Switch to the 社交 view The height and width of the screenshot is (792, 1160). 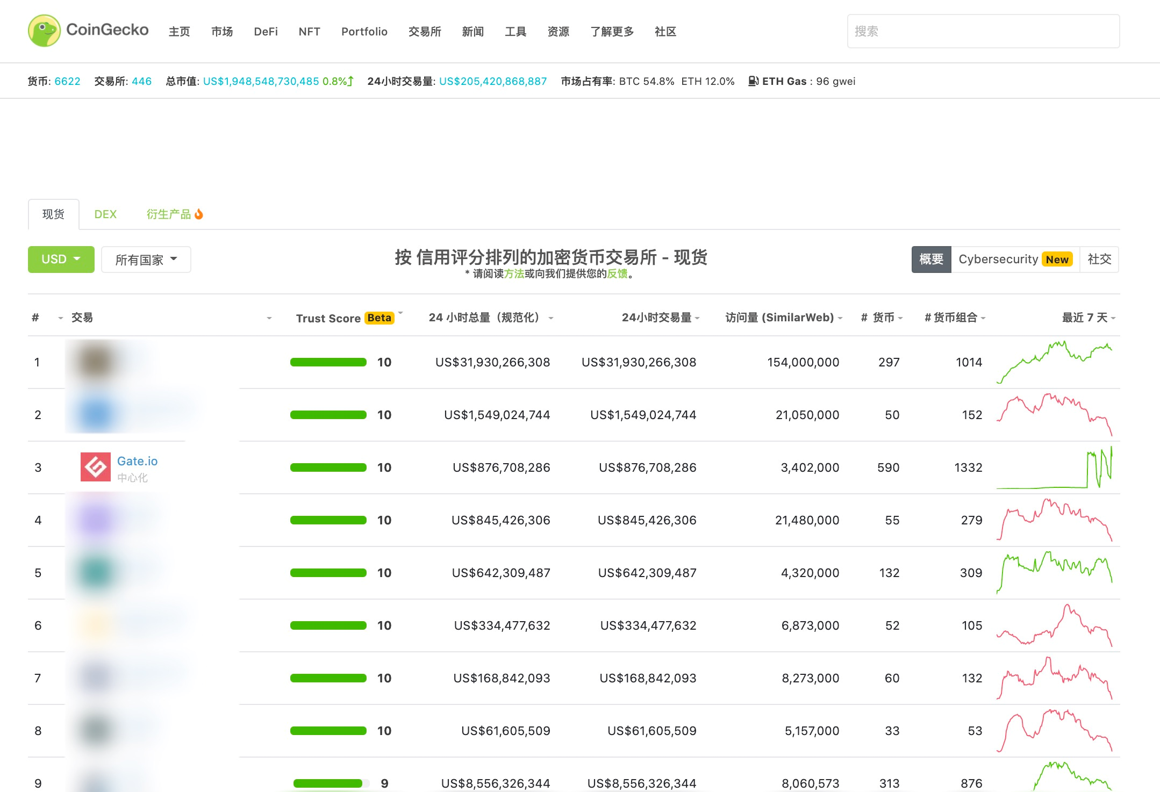pyautogui.click(x=1100, y=259)
